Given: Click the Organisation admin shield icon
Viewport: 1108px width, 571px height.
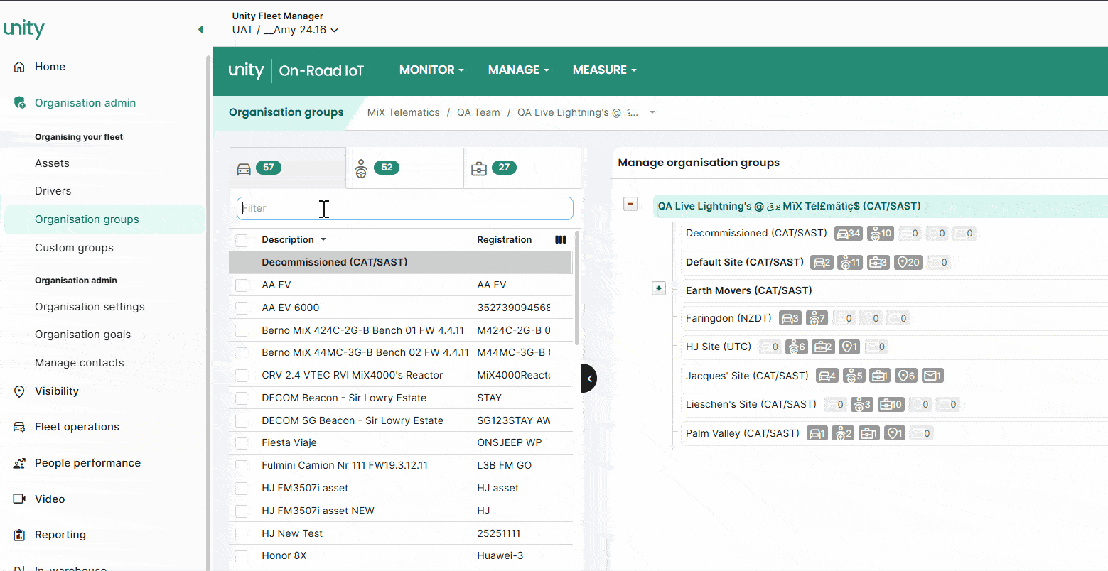Looking at the screenshot, I should [19, 103].
